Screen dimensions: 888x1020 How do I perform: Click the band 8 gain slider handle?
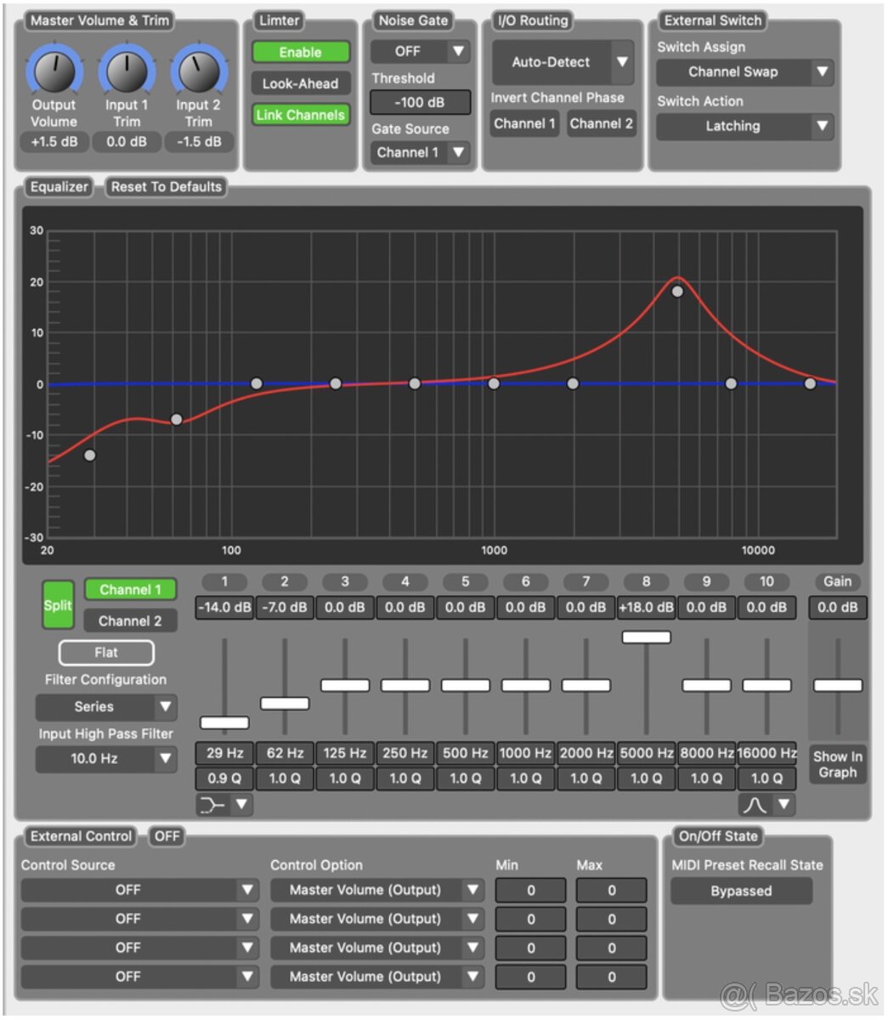pyautogui.click(x=646, y=637)
